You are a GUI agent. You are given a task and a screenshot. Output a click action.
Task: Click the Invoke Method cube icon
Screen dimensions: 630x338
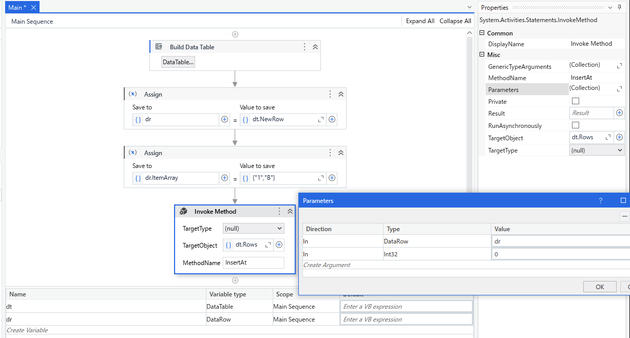tap(183, 211)
